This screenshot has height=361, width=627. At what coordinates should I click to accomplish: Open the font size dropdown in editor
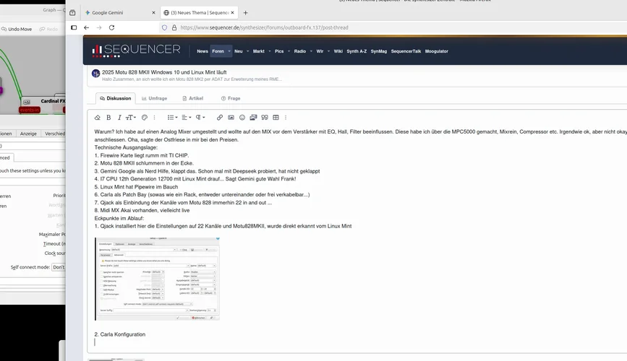tap(131, 118)
